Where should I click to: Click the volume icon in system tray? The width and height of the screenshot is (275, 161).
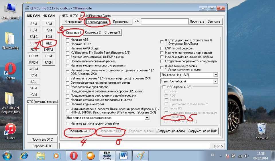point(246,156)
